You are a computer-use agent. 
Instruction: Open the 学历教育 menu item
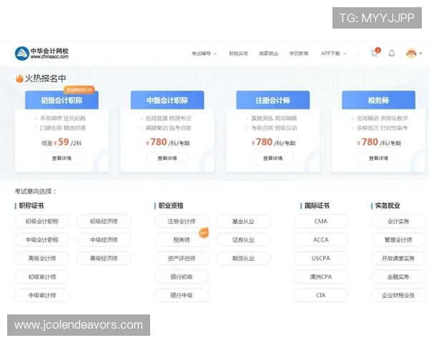(299, 54)
